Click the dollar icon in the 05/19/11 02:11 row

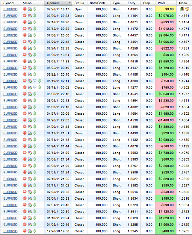39,81
